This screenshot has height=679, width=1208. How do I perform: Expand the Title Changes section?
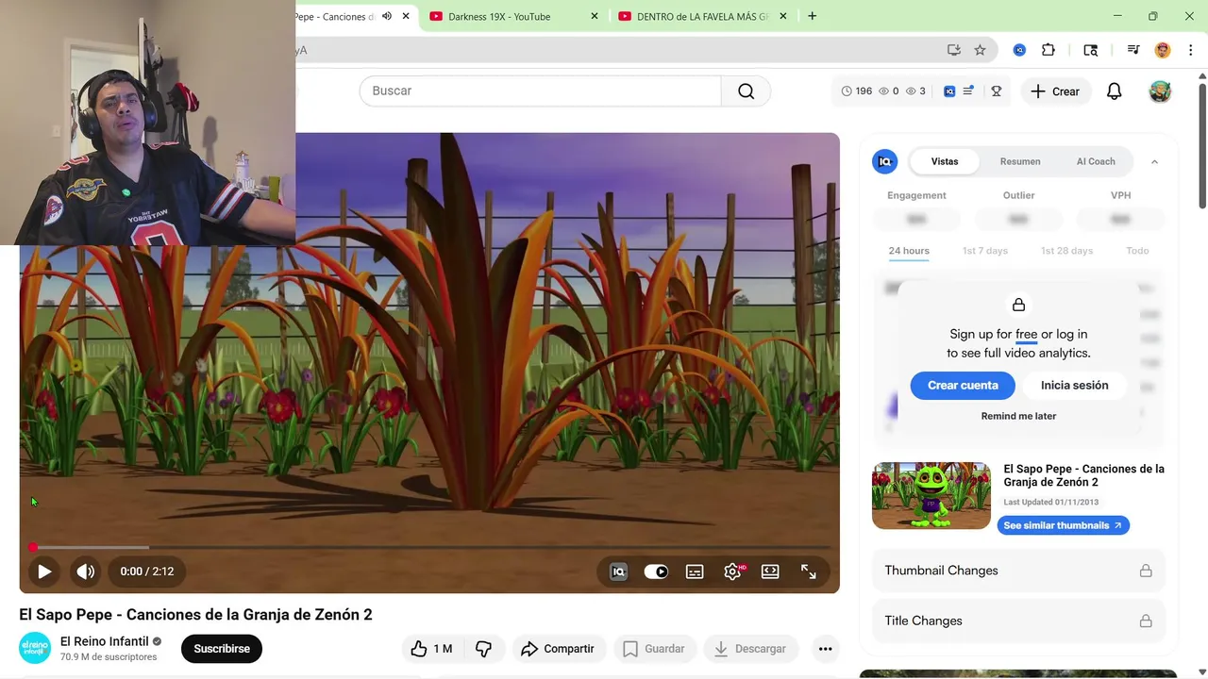click(x=1018, y=621)
